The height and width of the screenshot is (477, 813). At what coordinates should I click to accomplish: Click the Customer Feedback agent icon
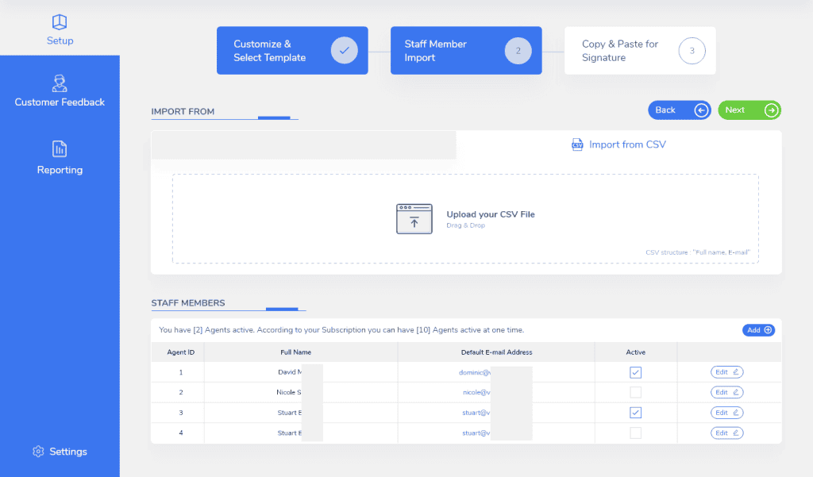[60, 83]
